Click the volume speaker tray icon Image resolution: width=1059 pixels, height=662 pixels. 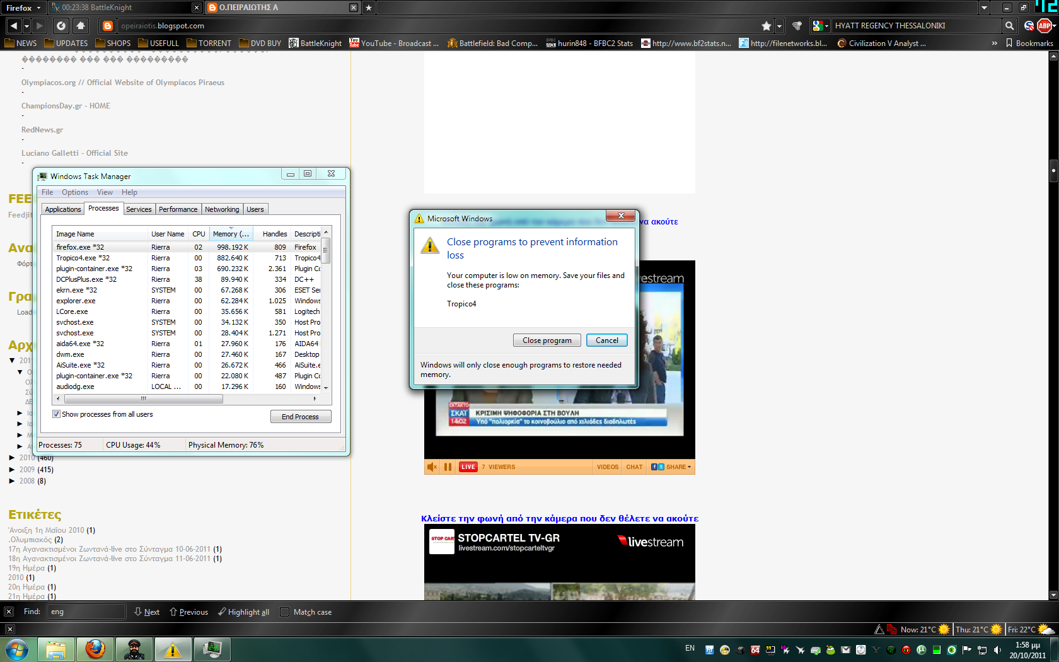997,649
